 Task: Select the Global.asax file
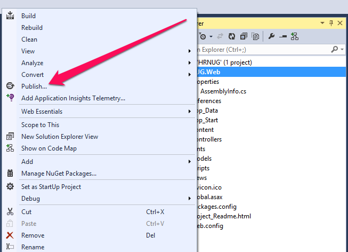[x=210, y=197]
